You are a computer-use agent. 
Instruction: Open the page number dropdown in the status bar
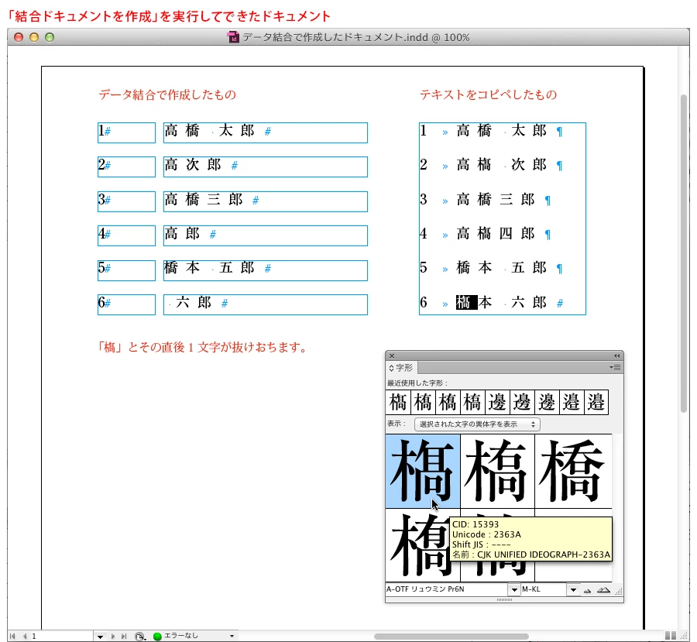coord(100,637)
